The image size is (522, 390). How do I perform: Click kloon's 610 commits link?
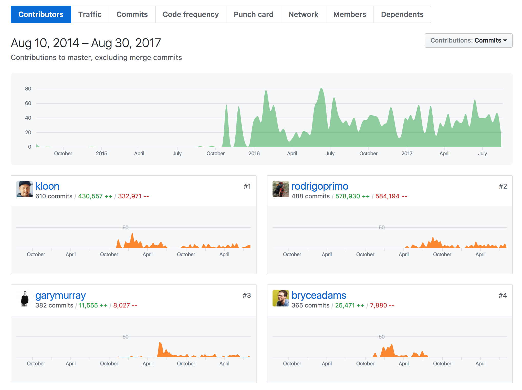54,196
